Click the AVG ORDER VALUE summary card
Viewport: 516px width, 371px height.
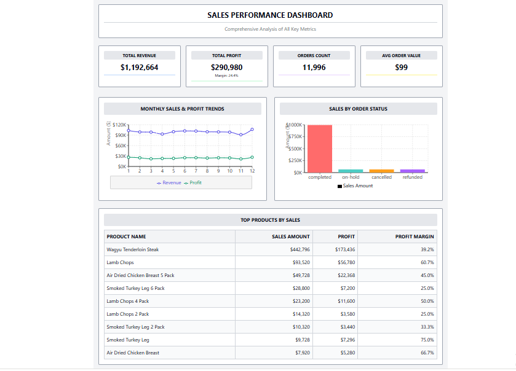(x=401, y=66)
